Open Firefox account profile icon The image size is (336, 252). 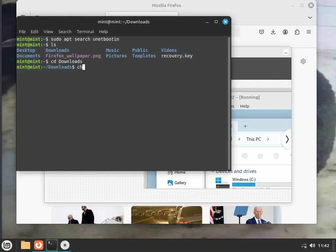tap(285, 32)
